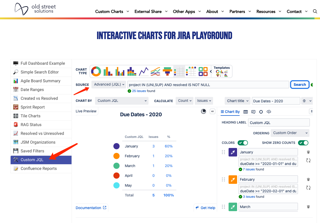
Task: Click the chart title text field
Action: click(276, 101)
